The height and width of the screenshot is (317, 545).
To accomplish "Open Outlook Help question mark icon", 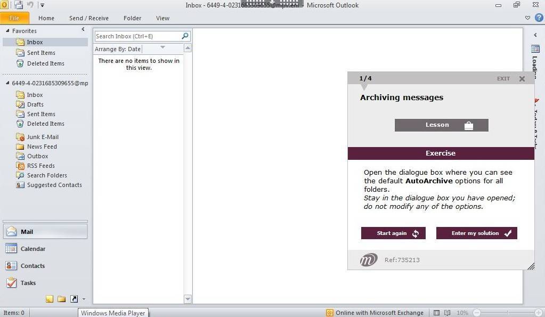I will click(x=539, y=18).
